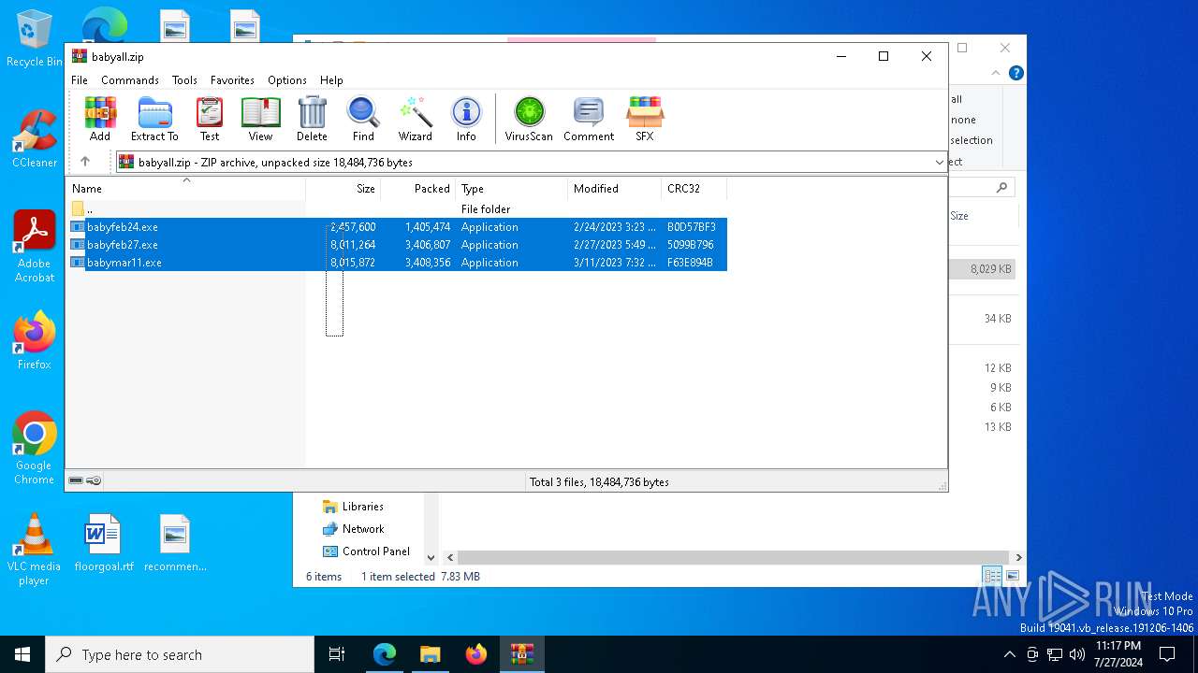Sort by the Packed column header

point(417,189)
